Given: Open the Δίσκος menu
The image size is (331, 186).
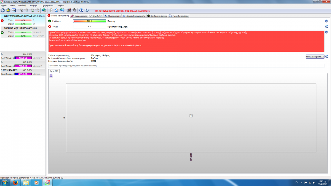Looking at the screenshot, I should [x=12, y=5].
